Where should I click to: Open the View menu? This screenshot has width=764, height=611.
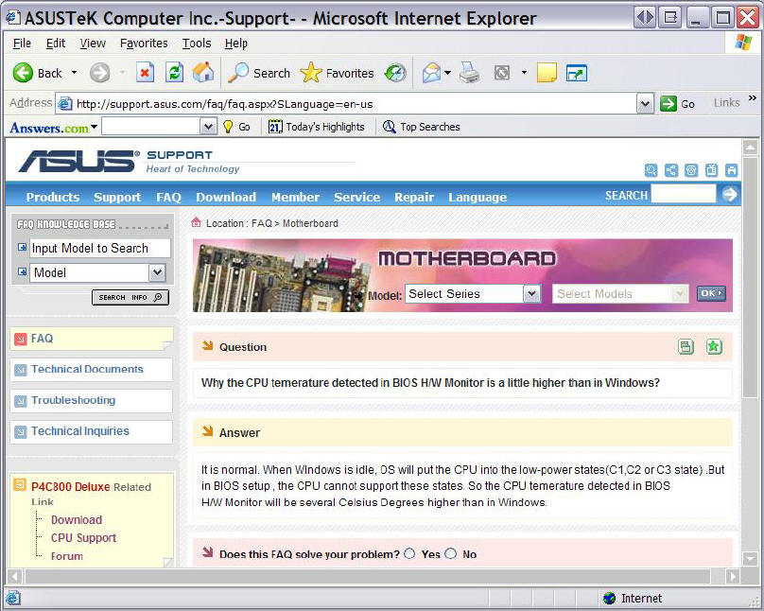[93, 44]
